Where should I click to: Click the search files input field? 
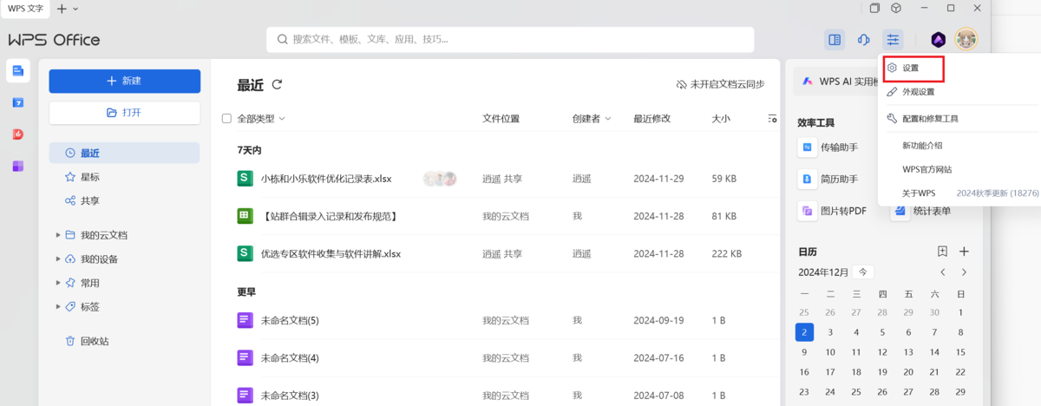coord(510,39)
